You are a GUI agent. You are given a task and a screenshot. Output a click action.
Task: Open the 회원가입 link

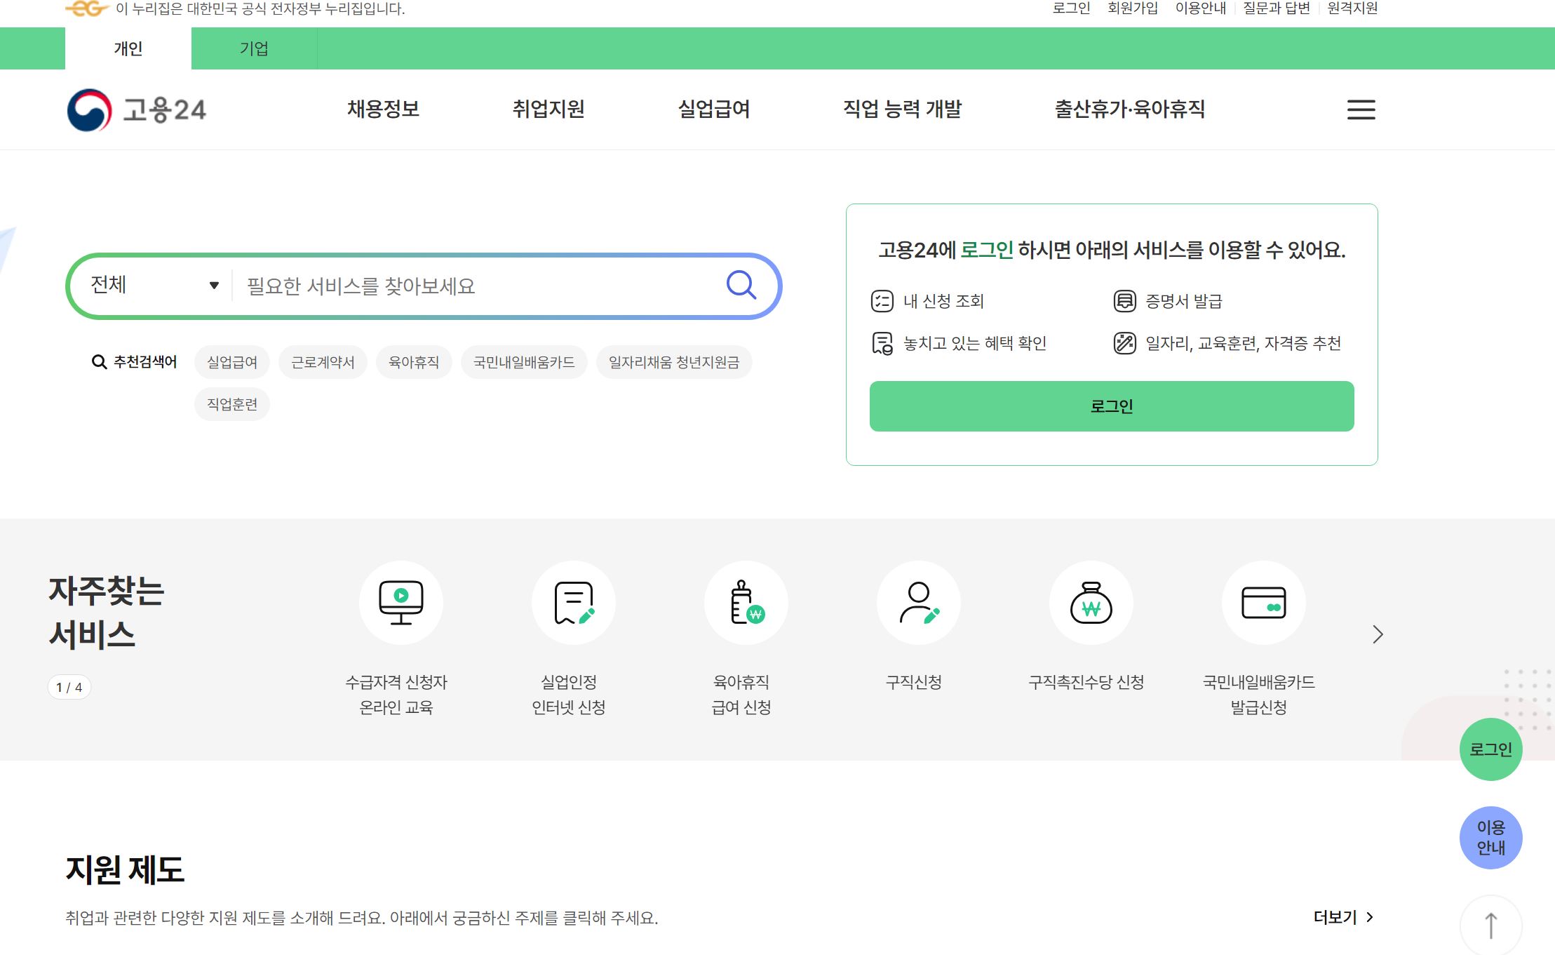coord(1132,8)
